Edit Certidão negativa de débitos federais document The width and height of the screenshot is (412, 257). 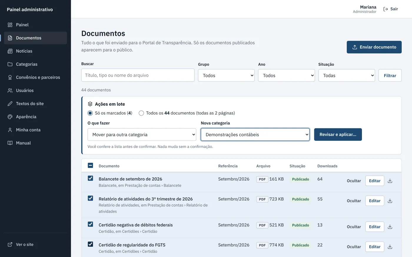[375, 227]
